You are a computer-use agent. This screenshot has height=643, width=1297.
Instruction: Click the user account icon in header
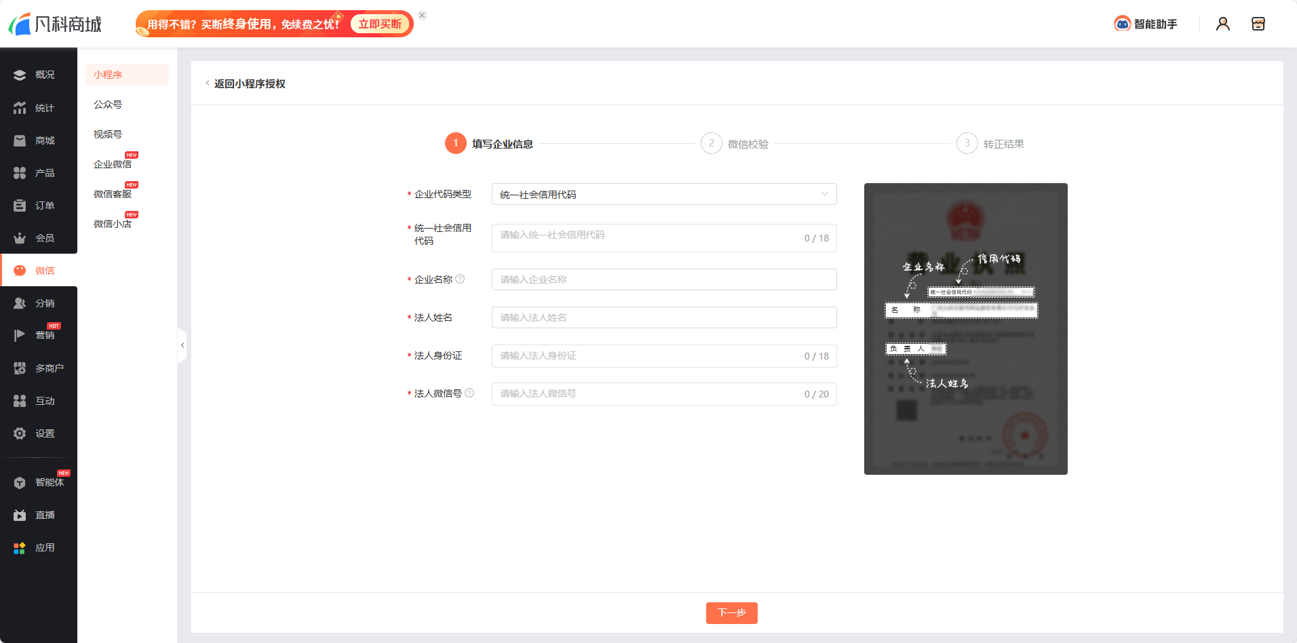coord(1222,23)
